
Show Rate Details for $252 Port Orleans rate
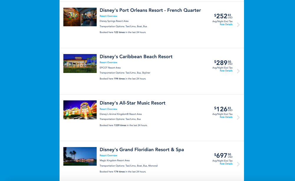pos(226,25)
